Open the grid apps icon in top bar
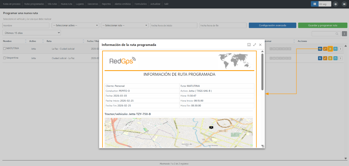The height and width of the screenshot is (166, 349). 344,4
